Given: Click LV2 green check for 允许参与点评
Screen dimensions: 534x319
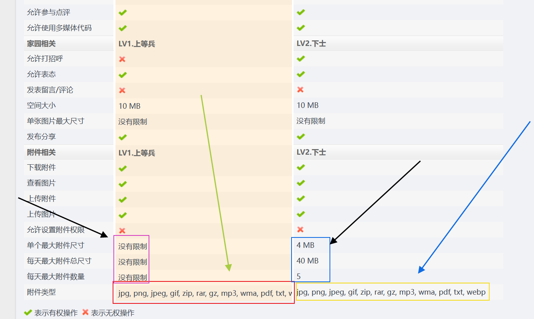Looking at the screenshot, I should tap(301, 12).
